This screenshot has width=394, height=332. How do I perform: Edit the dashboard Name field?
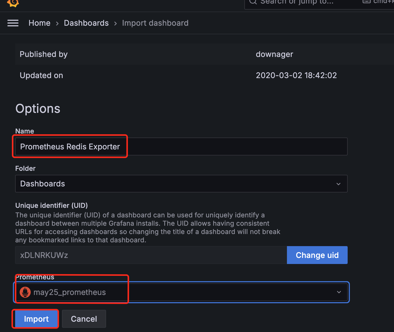(x=181, y=147)
